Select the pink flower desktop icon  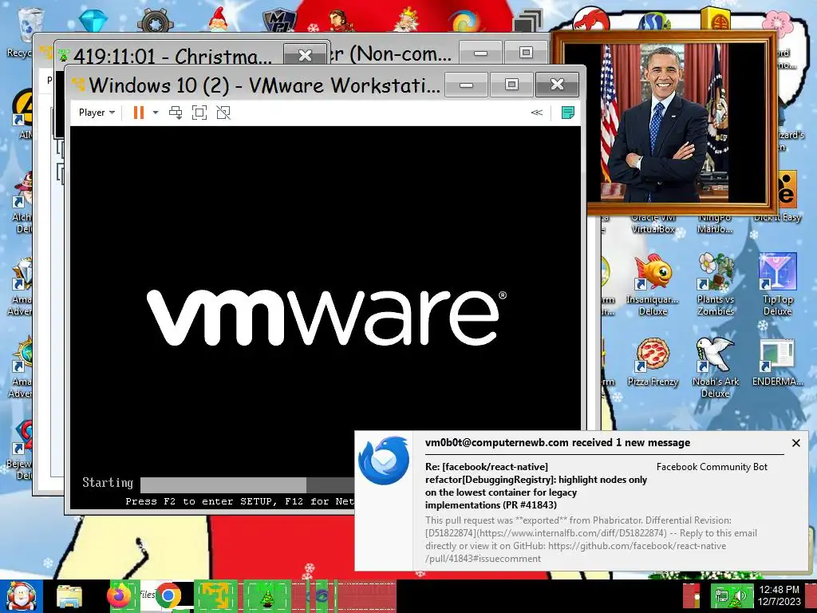(x=777, y=23)
